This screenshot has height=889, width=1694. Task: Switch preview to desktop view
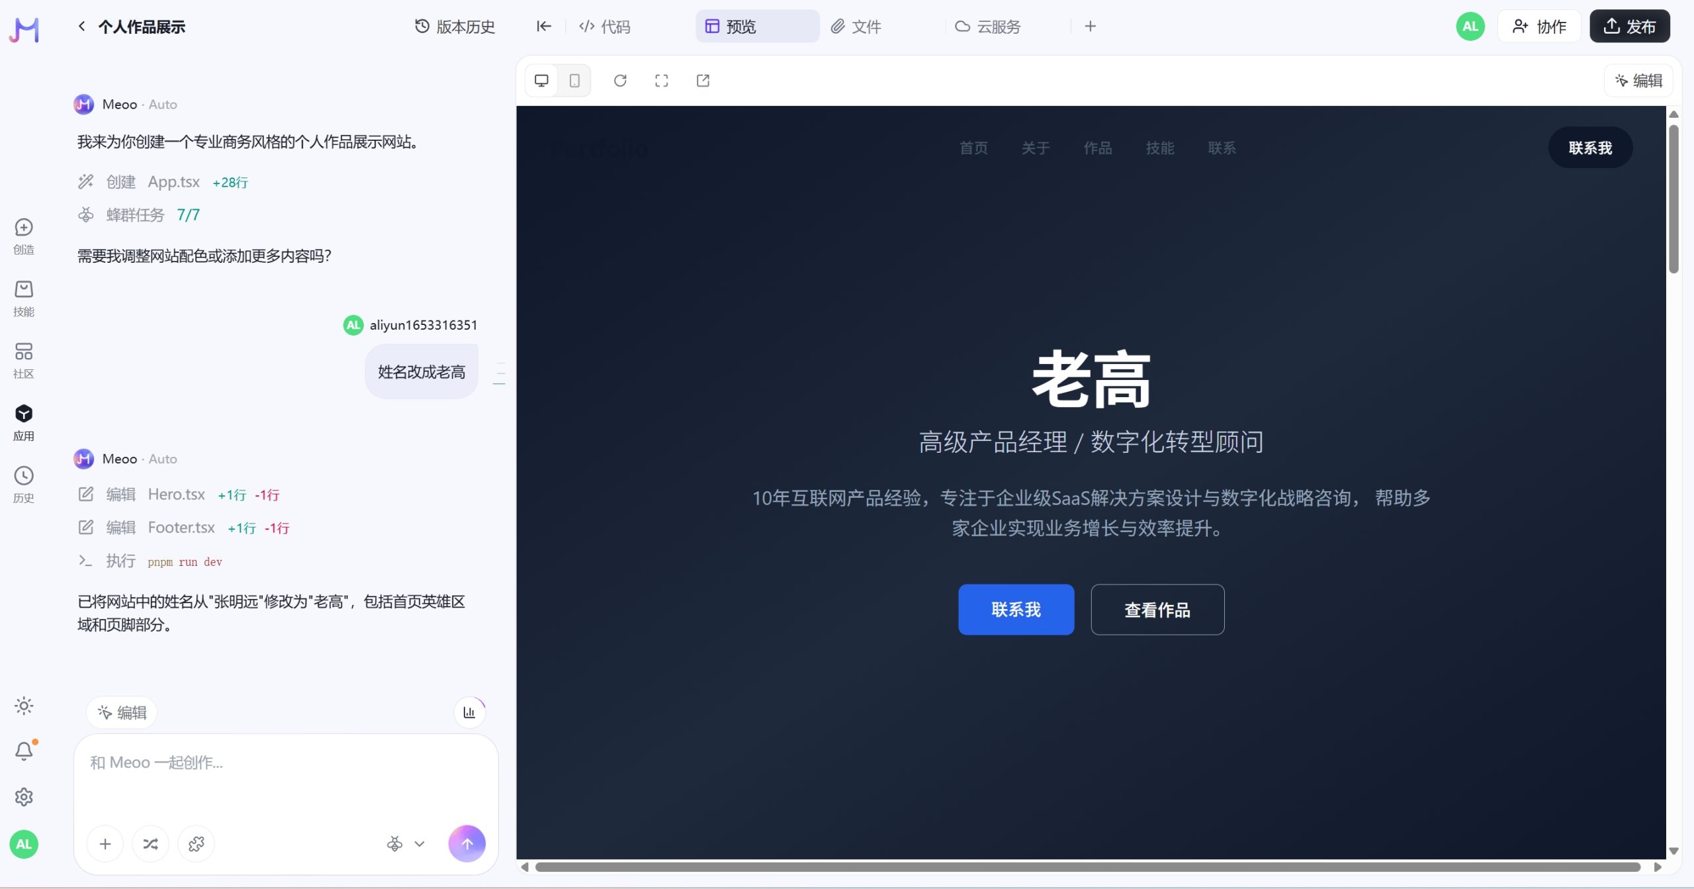541,80
